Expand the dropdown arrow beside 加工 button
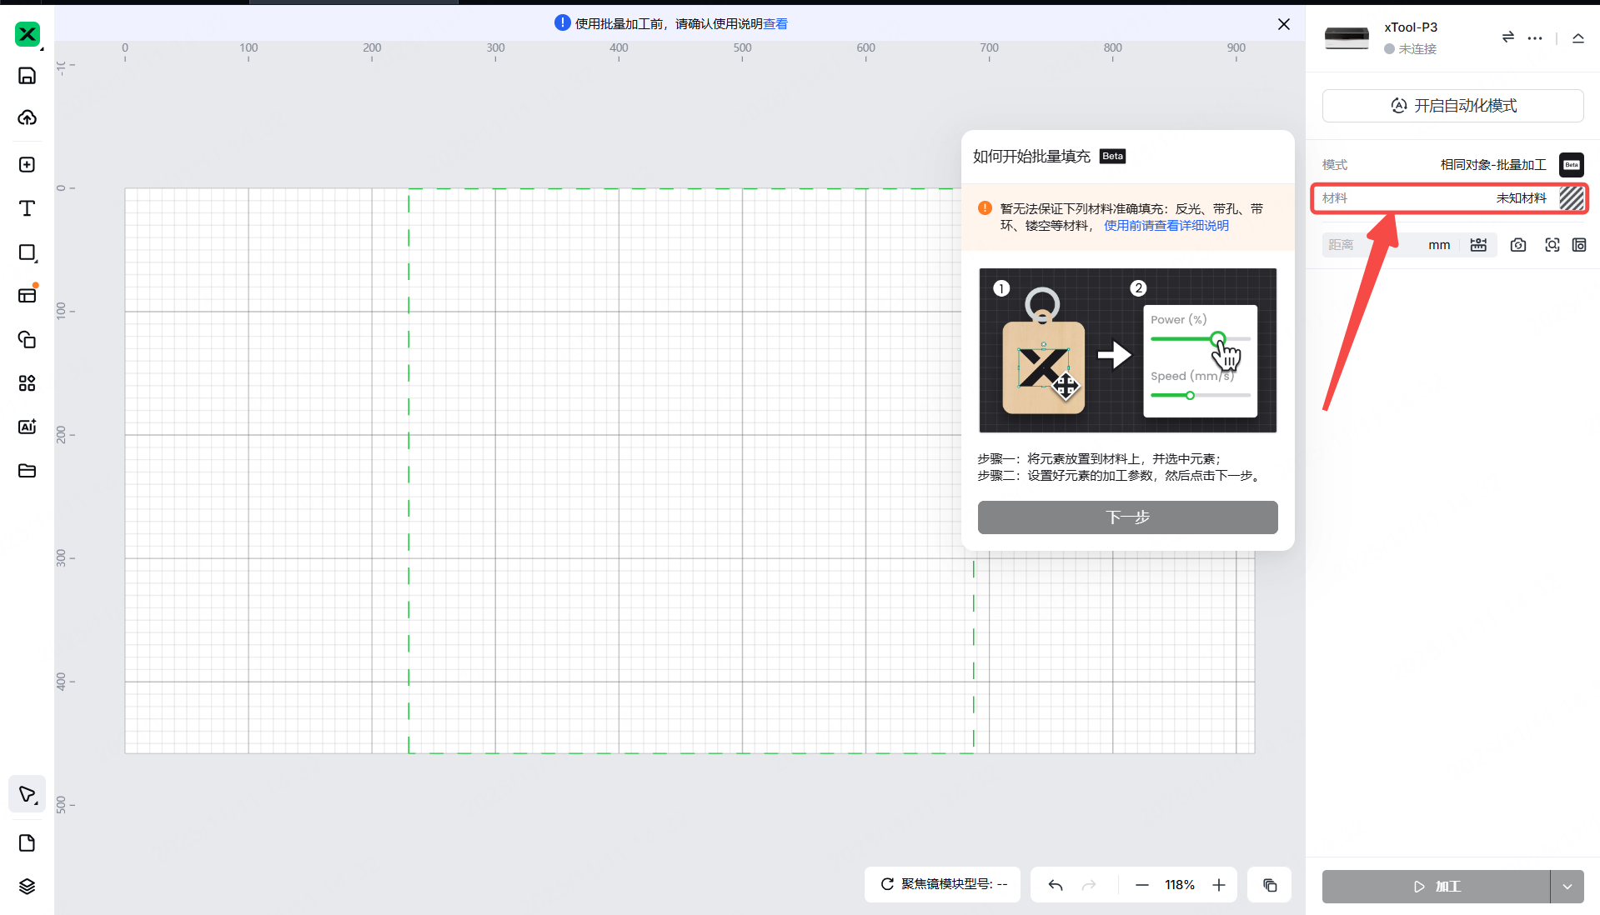The height and width of the screenshot is (915, 1600). coord(1567,887)
